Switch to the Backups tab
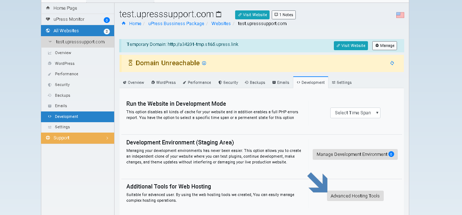 [x=255, y=82]
